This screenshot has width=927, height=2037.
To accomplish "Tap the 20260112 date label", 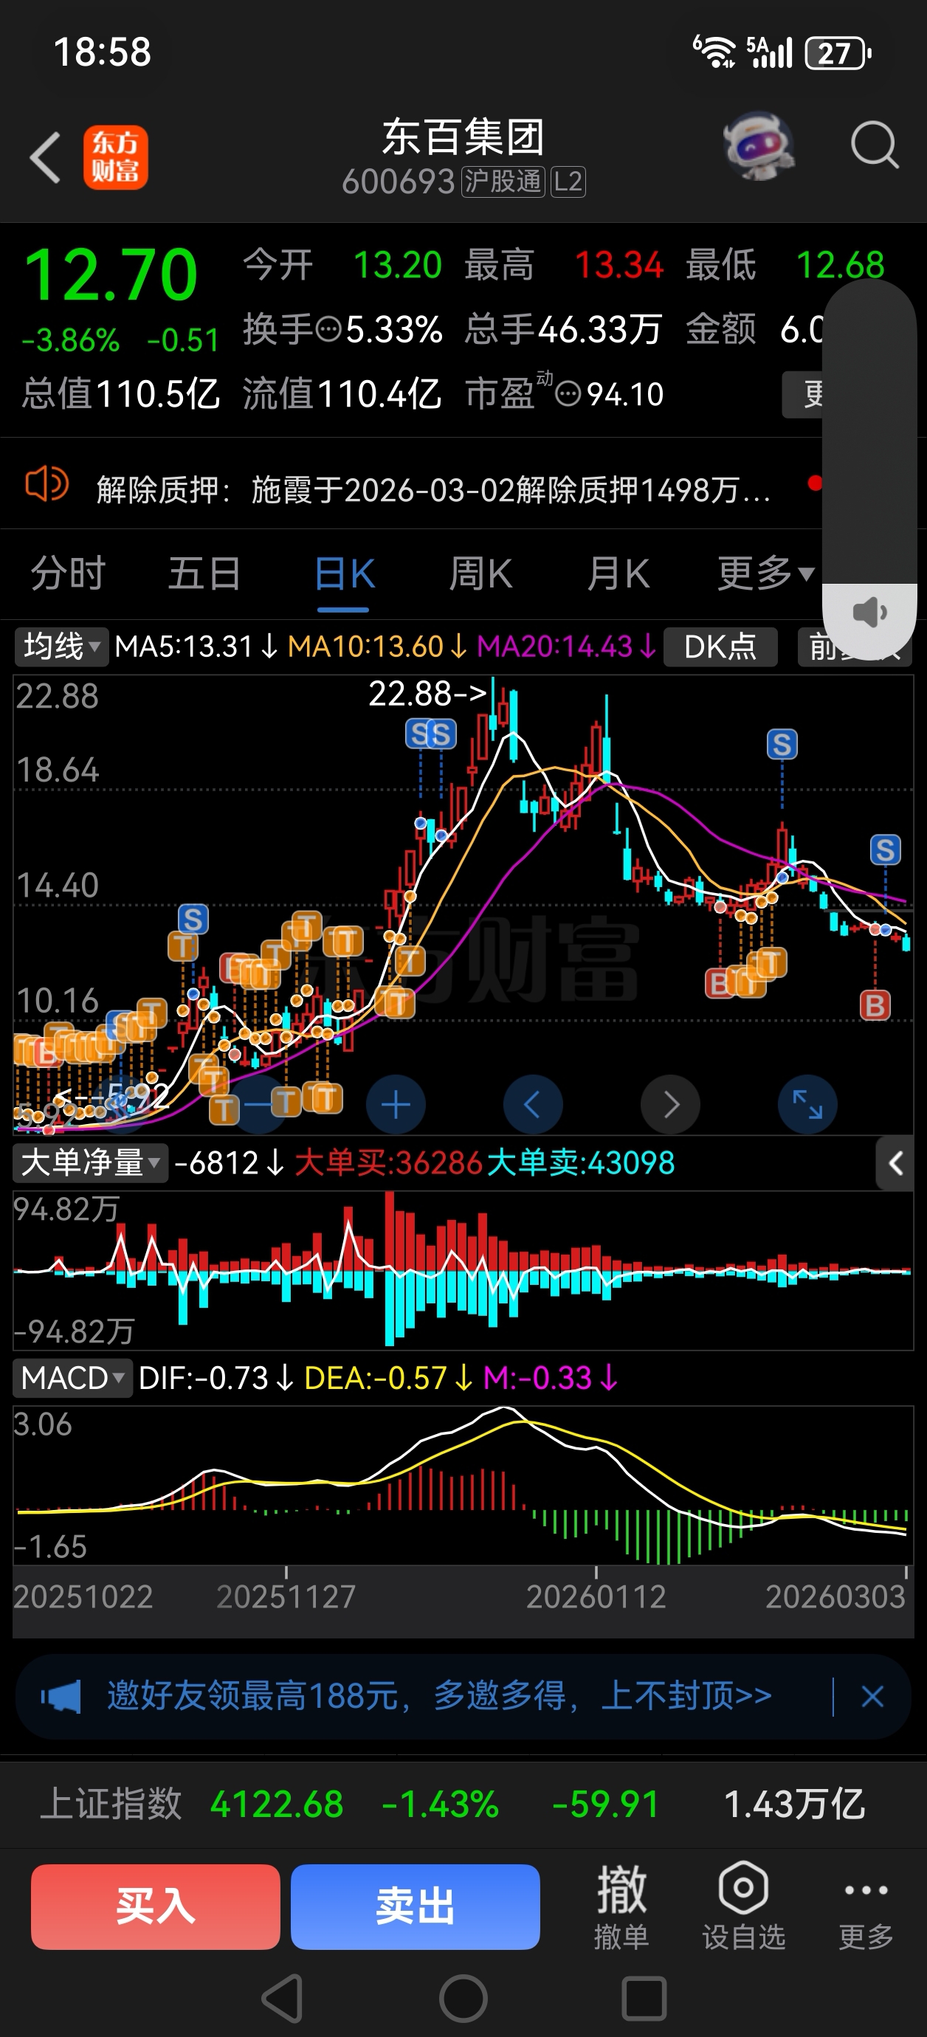I will coord(596,1596).
